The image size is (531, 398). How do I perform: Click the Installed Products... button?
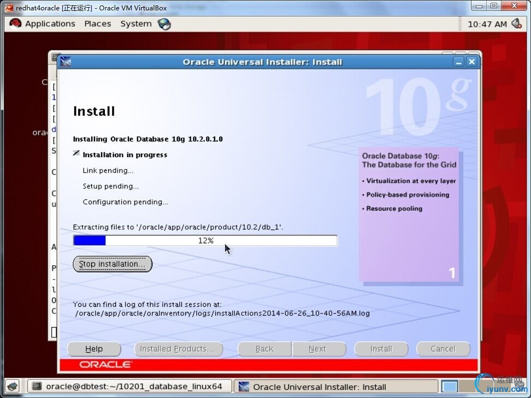pos(179,349)
